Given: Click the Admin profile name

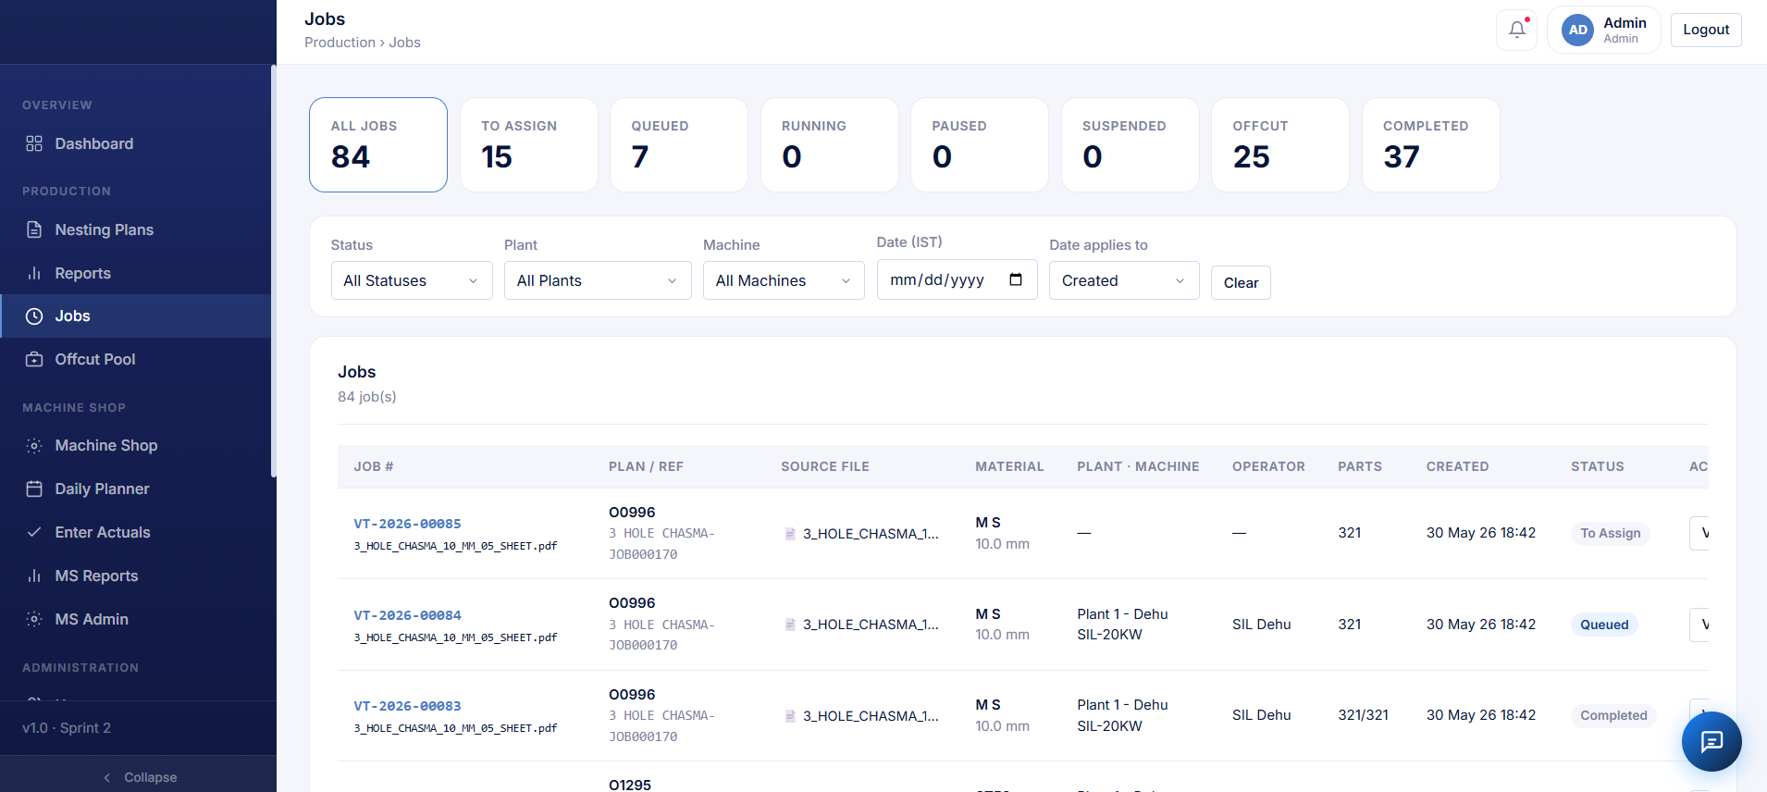Looking at the screenshot, I should (1625, 23).
